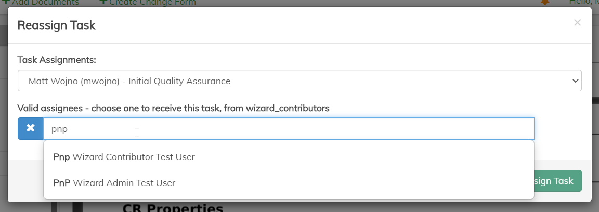
Task: Click the Task Assignments label
Action: click(x=57, y=60)
